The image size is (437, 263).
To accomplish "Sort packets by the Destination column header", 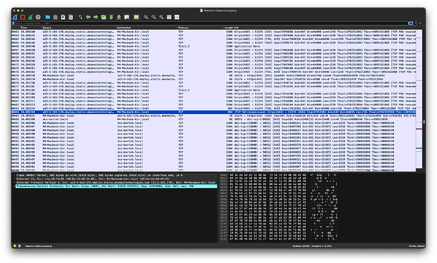I will pyautogui.click(x=146, y=28).
